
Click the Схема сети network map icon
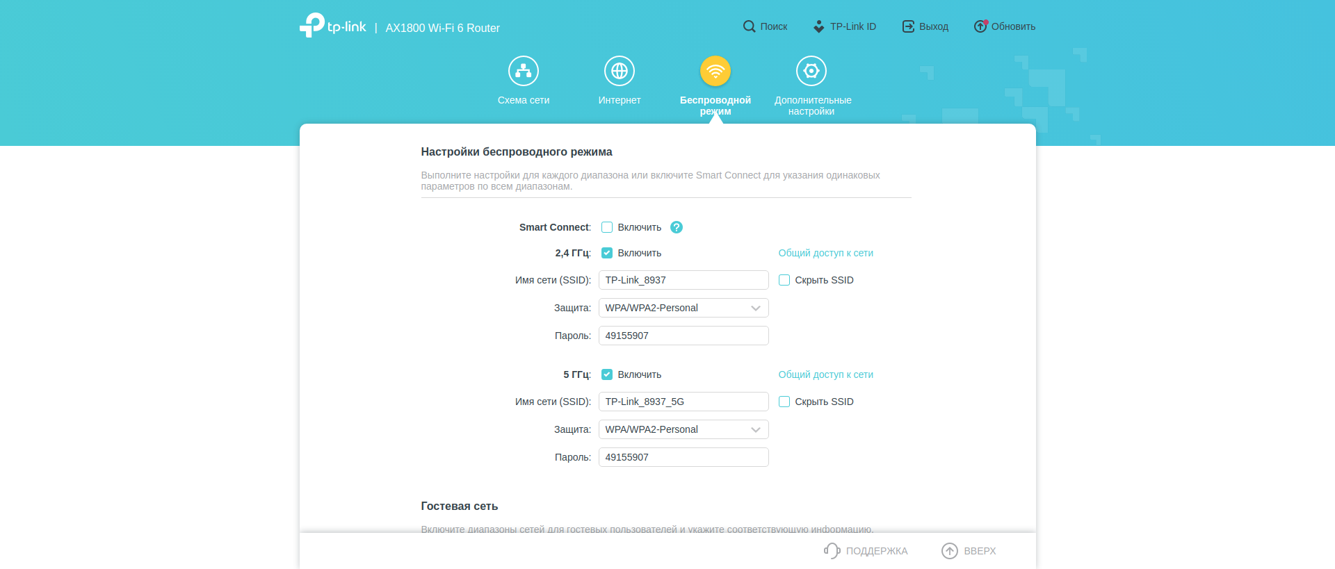click(523, 71)
